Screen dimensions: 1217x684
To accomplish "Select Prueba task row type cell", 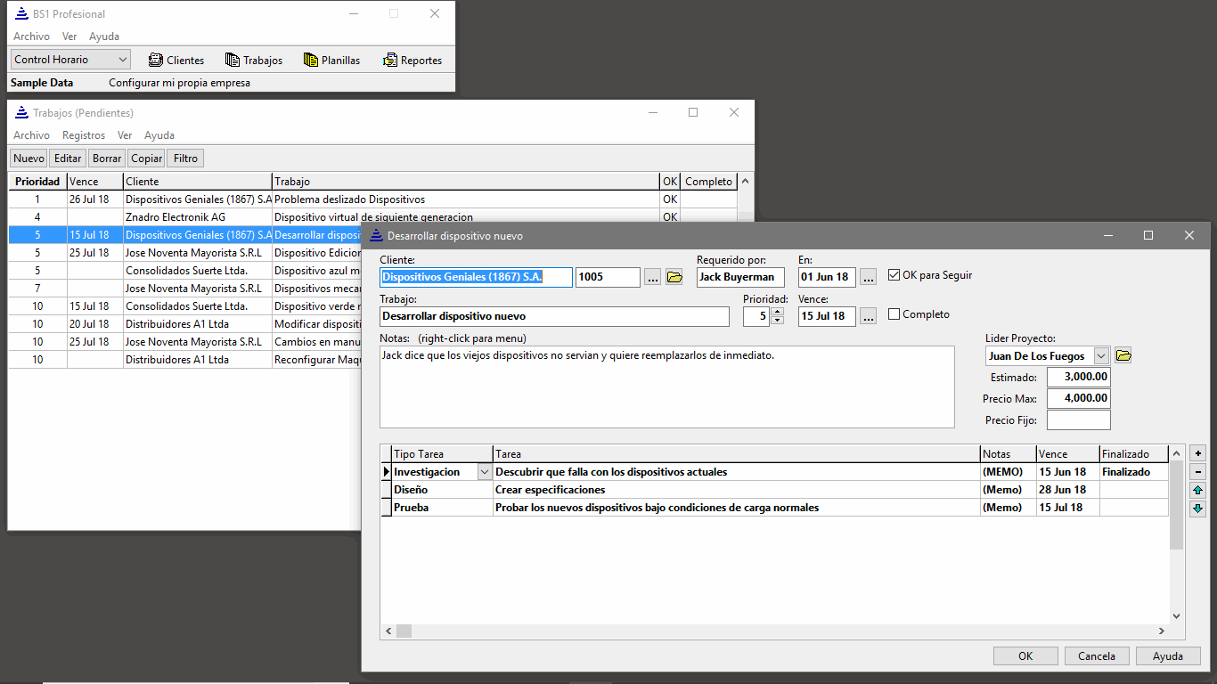I will 442,508.
